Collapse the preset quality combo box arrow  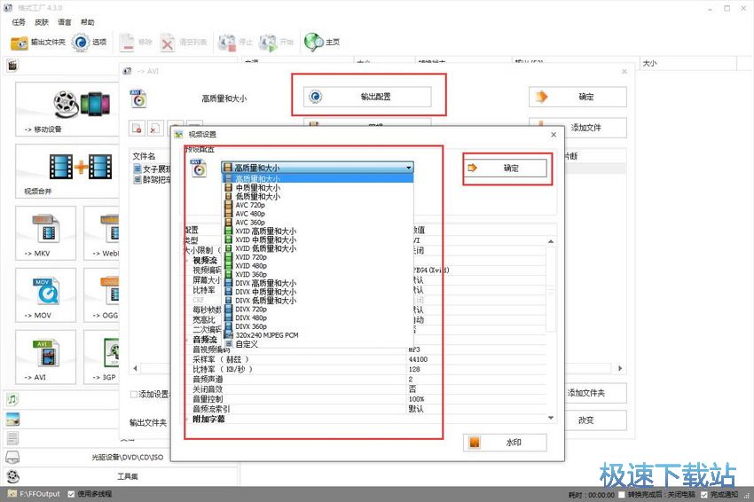[409, 168]
